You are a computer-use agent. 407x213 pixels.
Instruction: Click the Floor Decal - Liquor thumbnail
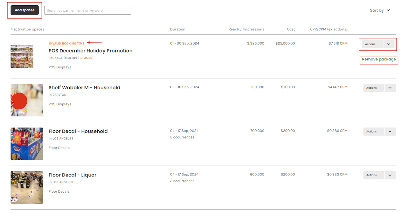(x=27, y=188)
